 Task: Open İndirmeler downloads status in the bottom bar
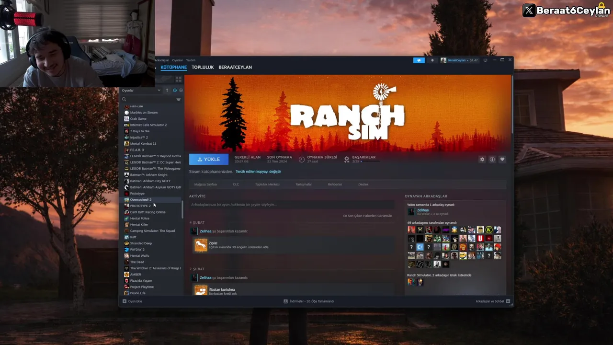tap(312, 301)
